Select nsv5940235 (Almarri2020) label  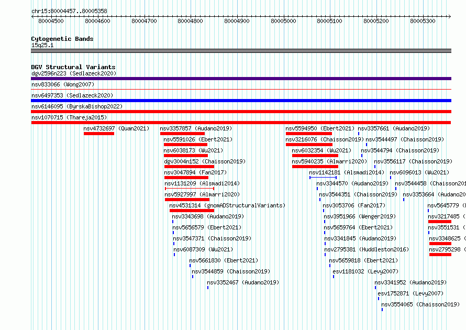(329, 161)
